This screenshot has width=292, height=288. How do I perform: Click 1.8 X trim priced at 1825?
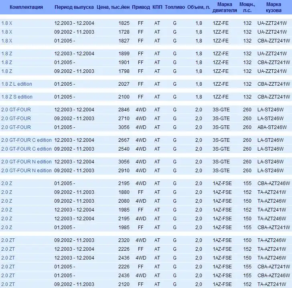7,24
